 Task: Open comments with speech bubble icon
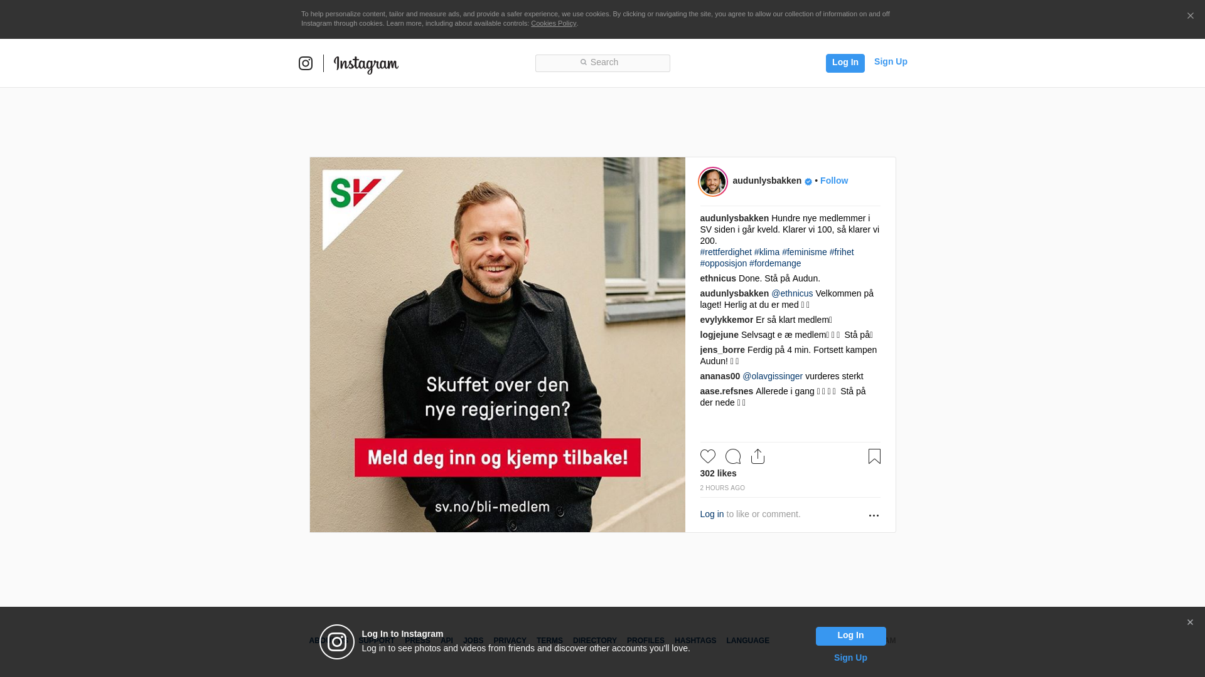733,456
